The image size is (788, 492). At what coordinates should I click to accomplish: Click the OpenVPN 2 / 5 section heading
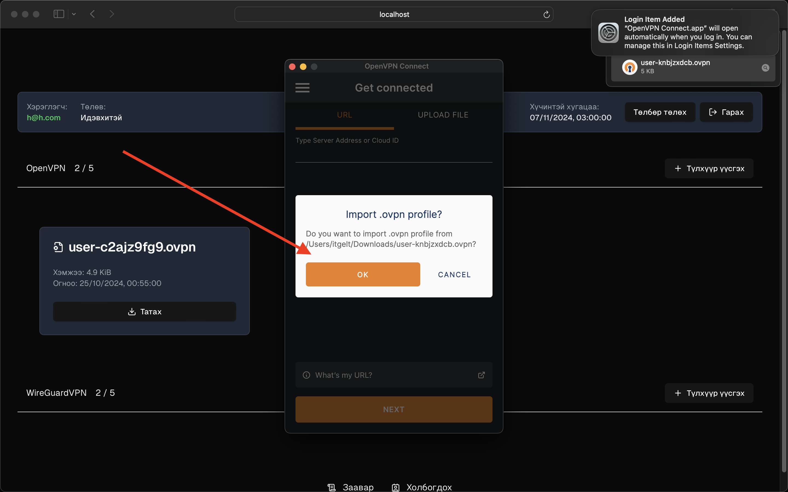[60, 168]
